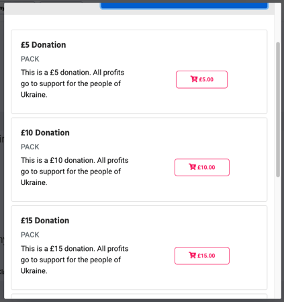Click the £15 donation description text
This screenshot has width=284, height=302.
(75, 260)
